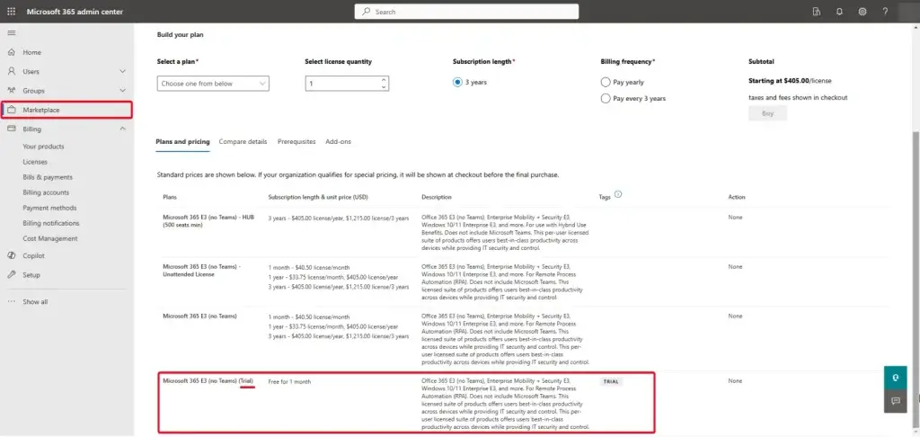Click the search magnifier icon
Image resolution: width=920 pixels, height=437 pixels.
pyautogui.click(x=367, y=12)
